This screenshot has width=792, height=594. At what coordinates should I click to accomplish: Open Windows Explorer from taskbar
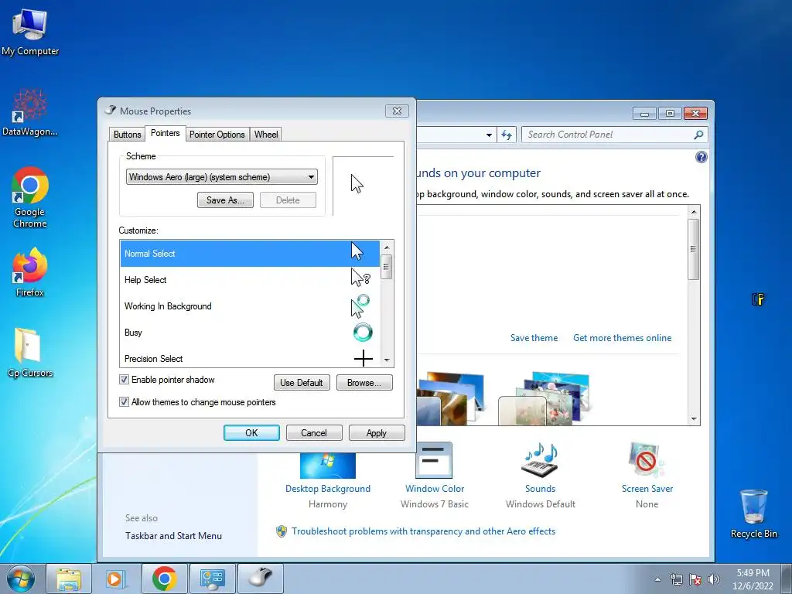click(x=69, y=579)
